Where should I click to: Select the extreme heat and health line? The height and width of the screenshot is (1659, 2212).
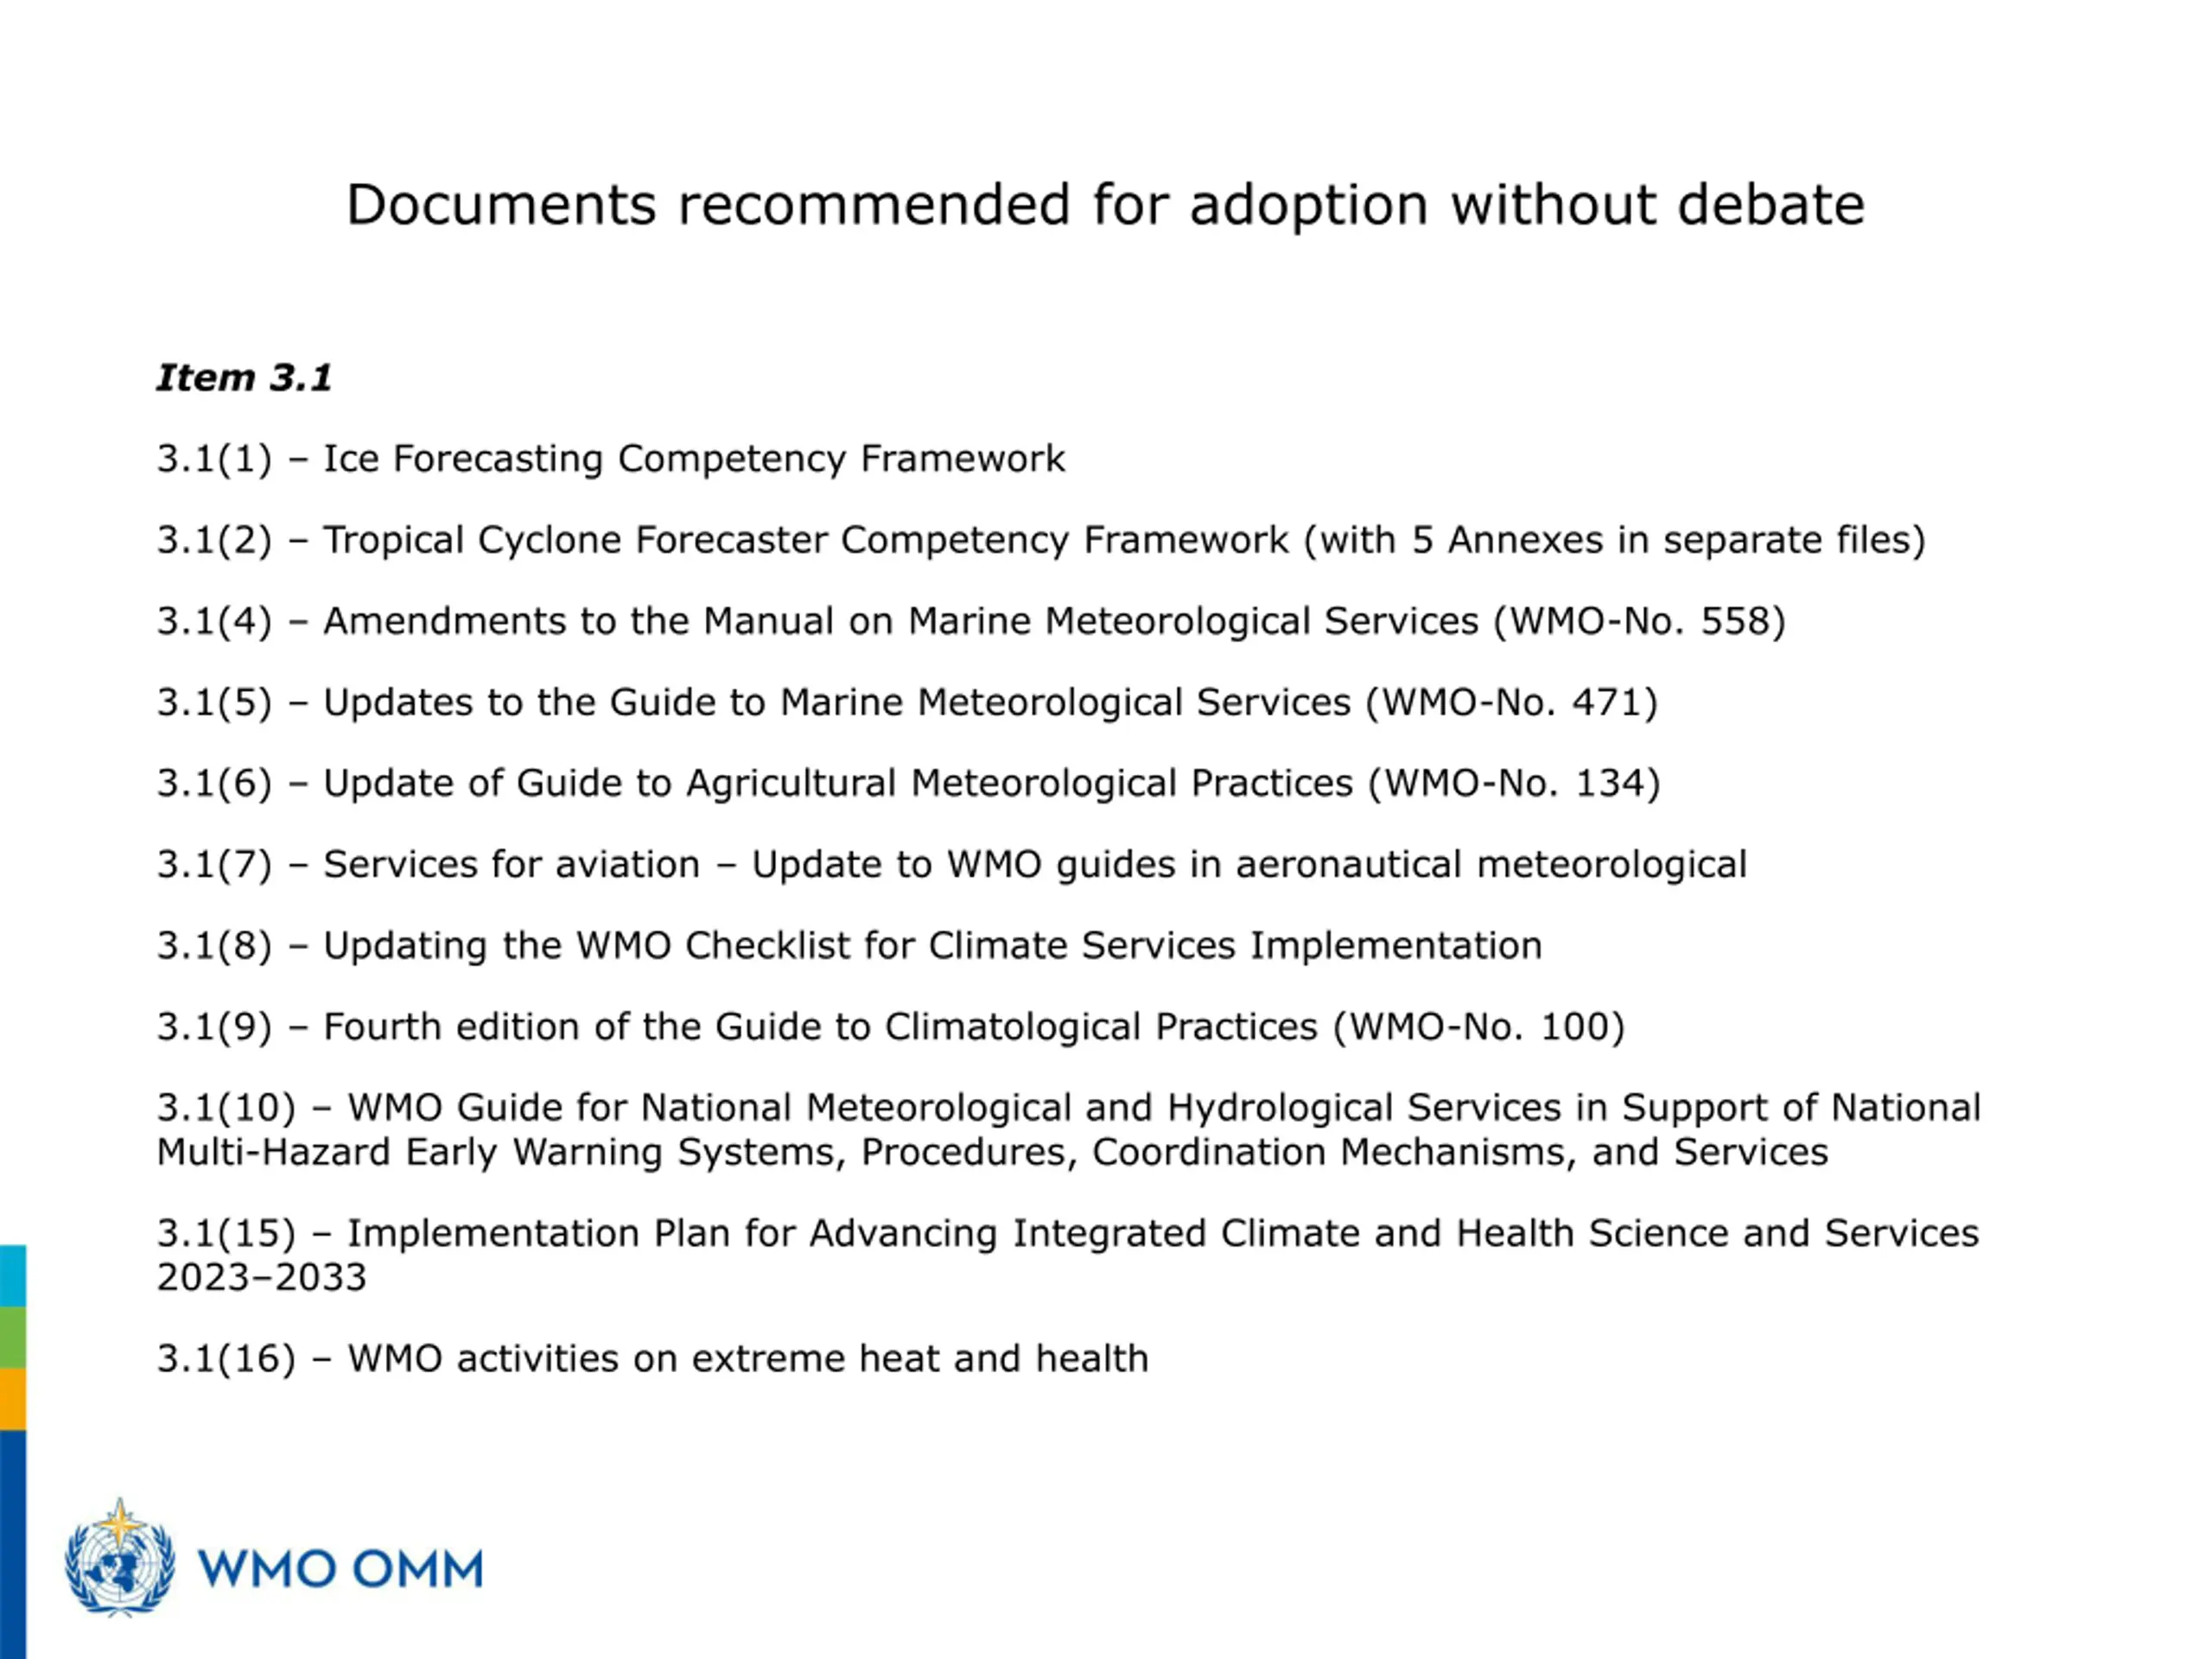652,1359
